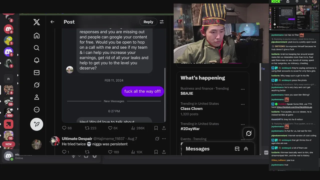Image resolution: width=320 pixels, height=180 pixels.
Task: Like Ultimate Despair's comment with 189 likes
Action: click(x=113, y=152)
